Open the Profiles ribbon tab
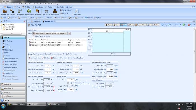This screenshot has height=110, width=196. point(26,7)
